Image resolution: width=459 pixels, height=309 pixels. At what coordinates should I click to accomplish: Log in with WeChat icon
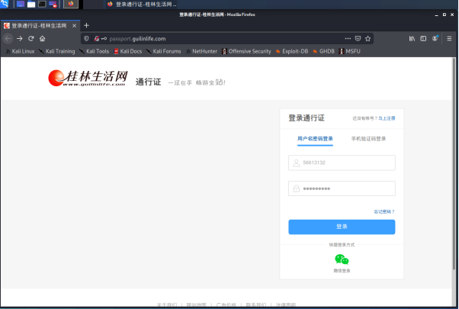pos(342,260)
